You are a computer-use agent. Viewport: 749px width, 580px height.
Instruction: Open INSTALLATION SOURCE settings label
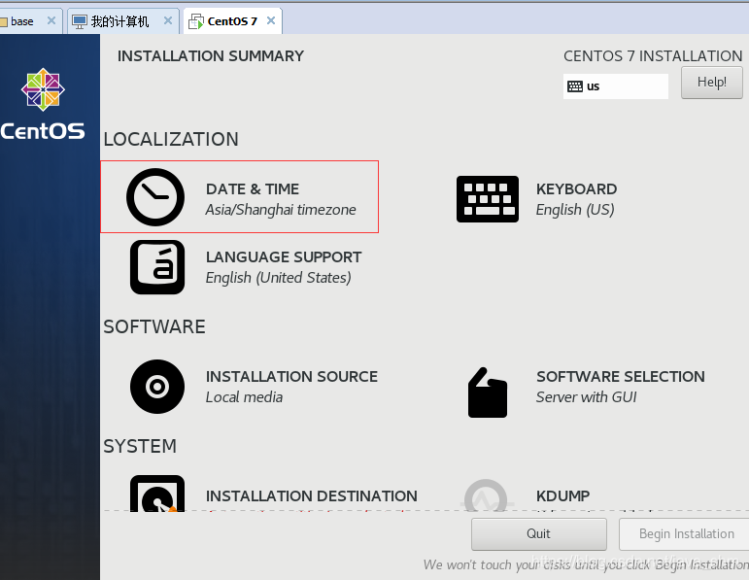click(x=291, y=377)
